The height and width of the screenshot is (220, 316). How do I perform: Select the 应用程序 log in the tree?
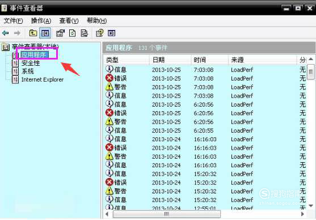[35, 55]
